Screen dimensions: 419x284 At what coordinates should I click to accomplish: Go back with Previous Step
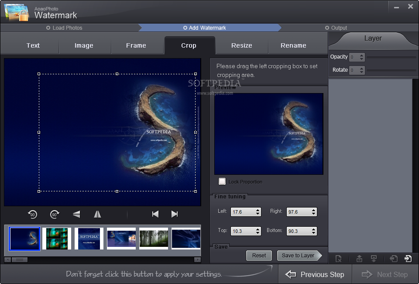(315, 274)
